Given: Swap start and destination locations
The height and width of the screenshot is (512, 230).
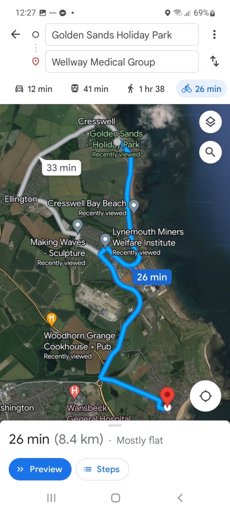Looking at the screenshot, I should click(215, 61).
